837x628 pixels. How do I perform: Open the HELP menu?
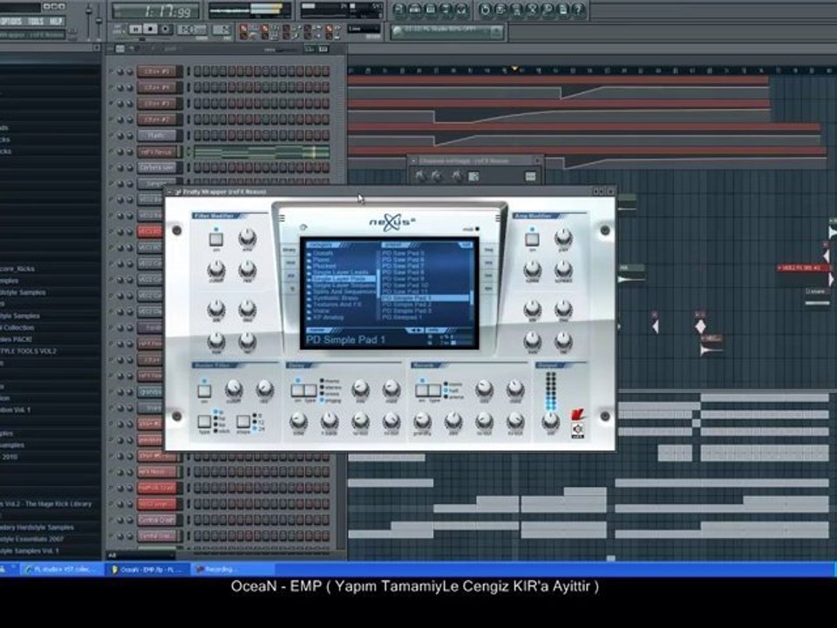[x=56, y=21]
